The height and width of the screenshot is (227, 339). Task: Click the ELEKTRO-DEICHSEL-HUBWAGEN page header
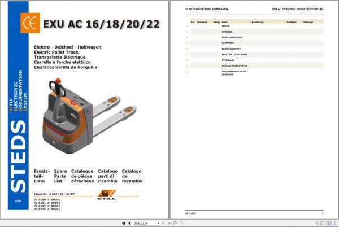206,9
